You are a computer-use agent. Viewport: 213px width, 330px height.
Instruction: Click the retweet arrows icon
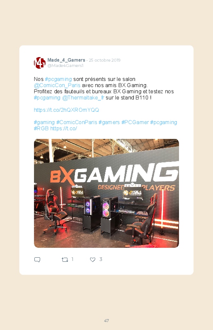pyautogui.click(x=65, y=260)
